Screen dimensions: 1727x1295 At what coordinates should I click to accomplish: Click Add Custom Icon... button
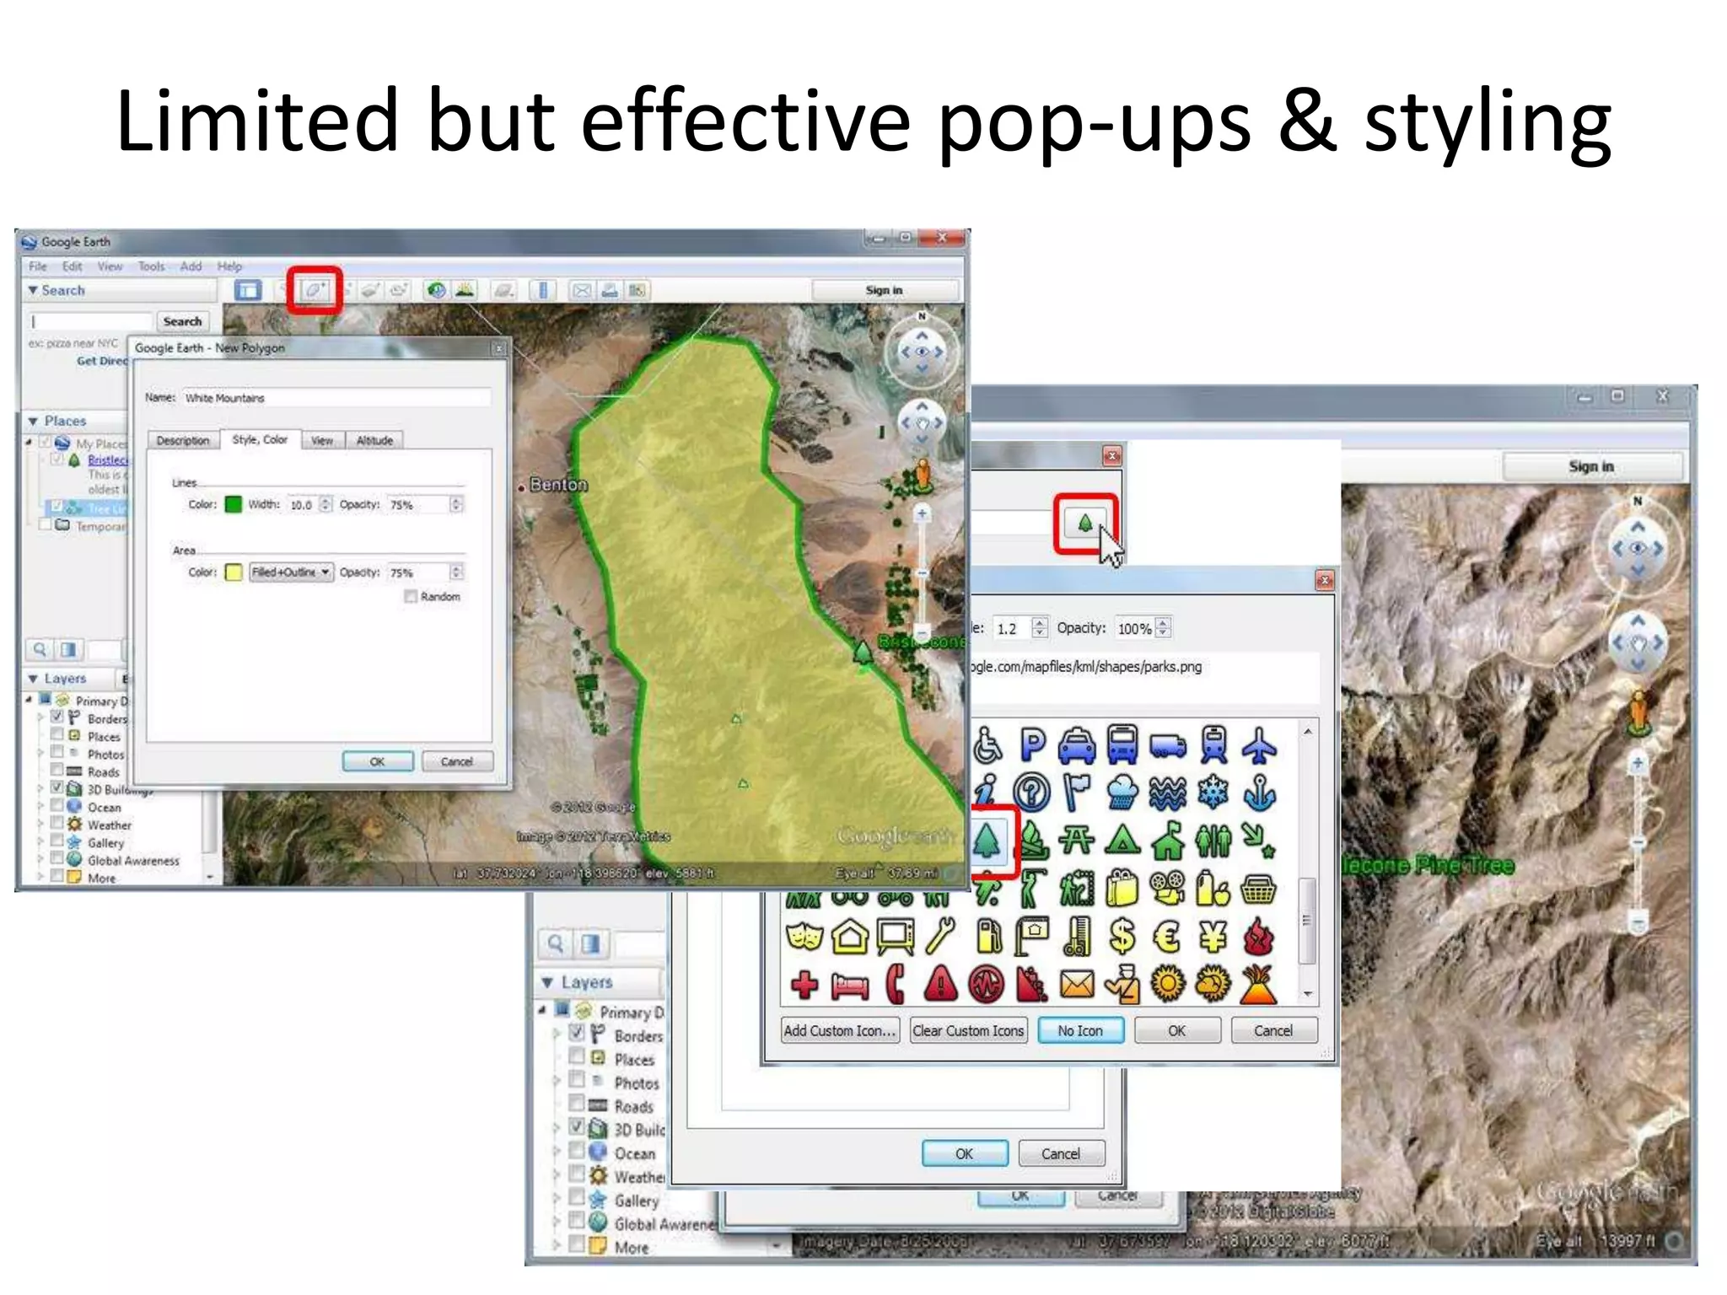[x=840, y=1030]
